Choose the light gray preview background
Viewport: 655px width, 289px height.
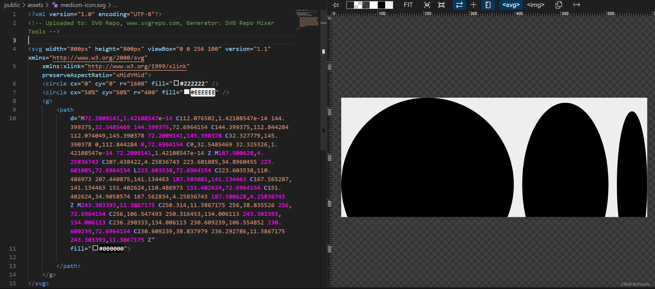pos(389,5)
